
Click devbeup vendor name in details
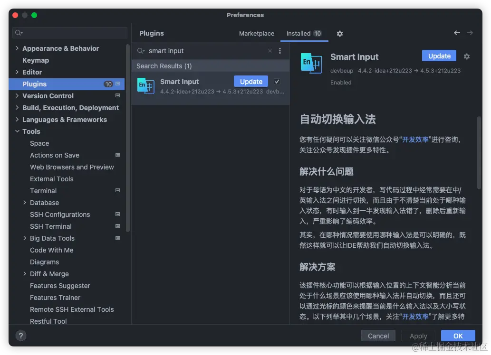click(342, 71)
